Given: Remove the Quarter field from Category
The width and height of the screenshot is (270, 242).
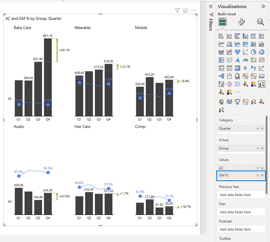Looking at the screenshot, I should [262, 128].
